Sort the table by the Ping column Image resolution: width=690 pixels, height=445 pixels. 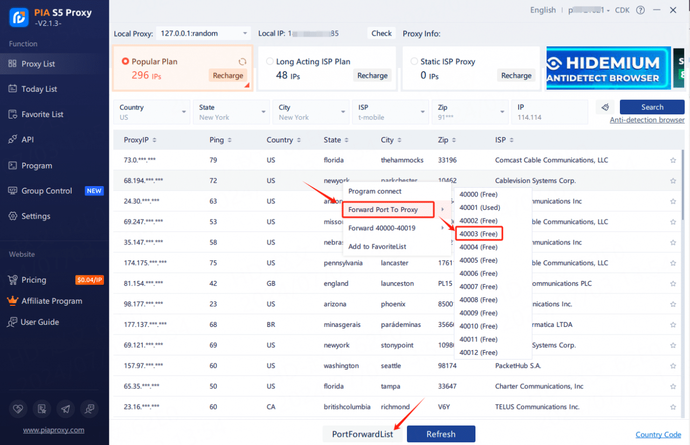pyautogui.click(x=220, y=140)
